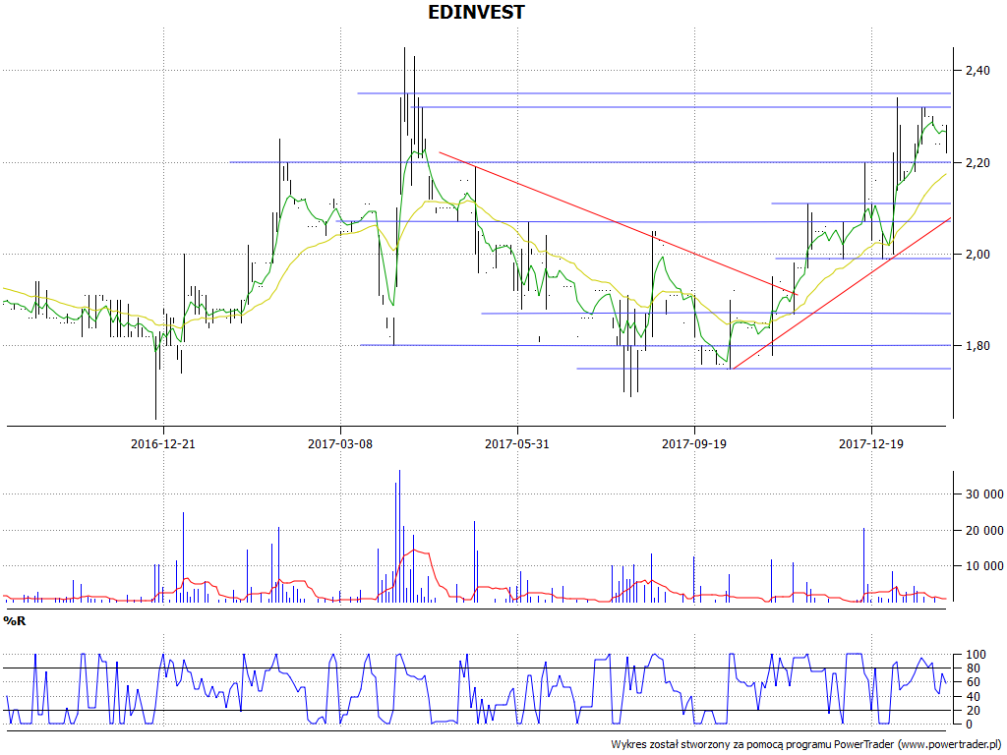
Task: Select the 2017-09-19 date label
Action: (694, 443)
